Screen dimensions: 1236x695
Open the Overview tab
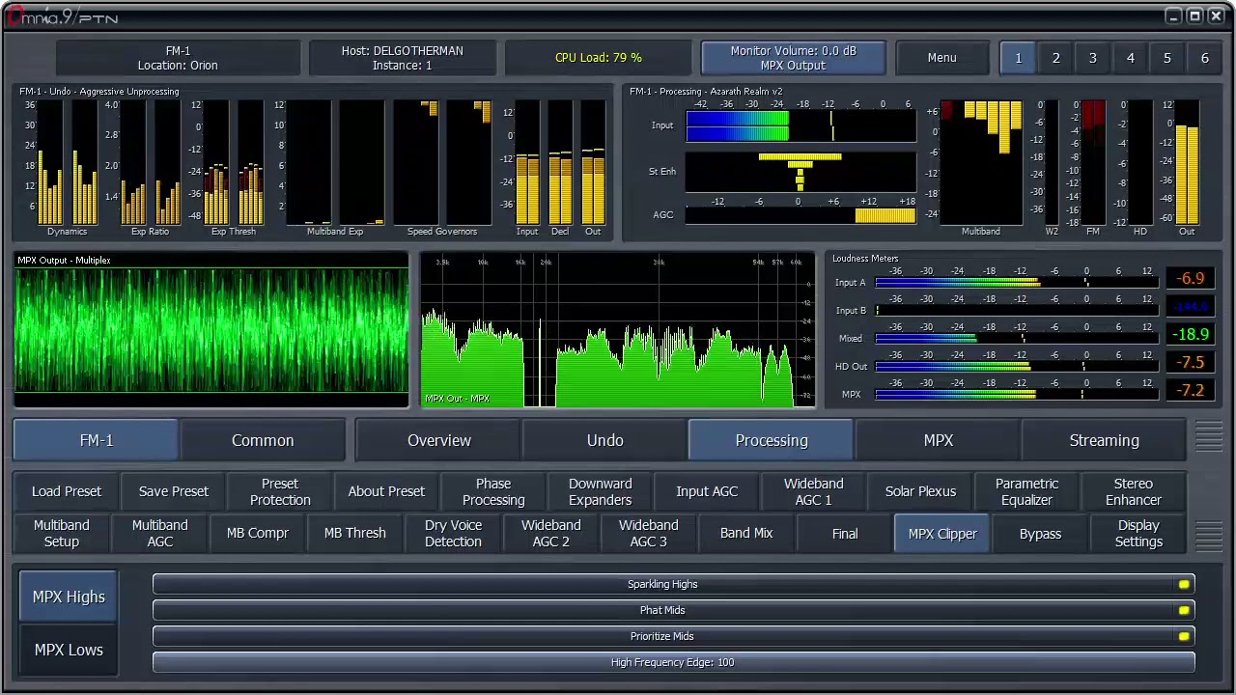point(439,440)
